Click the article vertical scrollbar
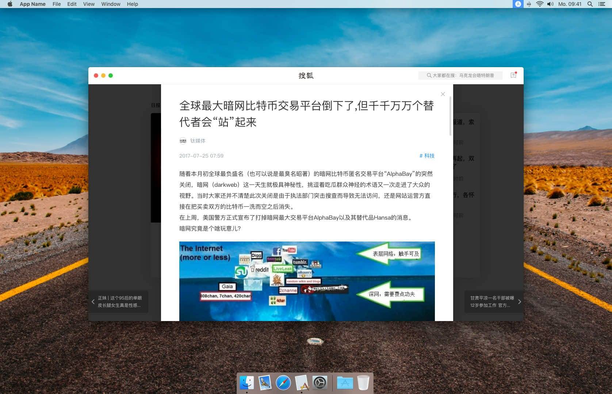The height and width of the screenshot is (394, 612). 450,116
